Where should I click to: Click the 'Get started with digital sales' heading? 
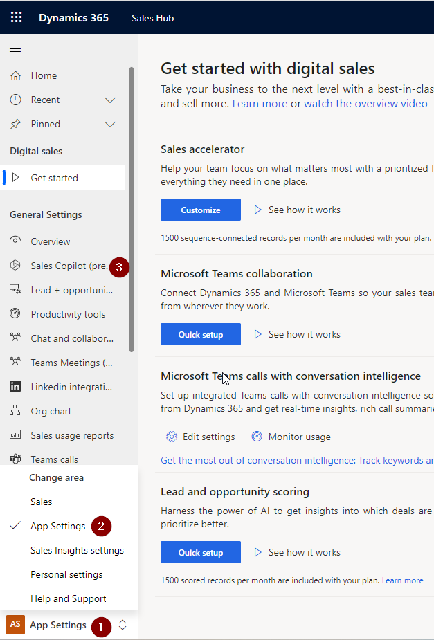click(x=267, y=68)
